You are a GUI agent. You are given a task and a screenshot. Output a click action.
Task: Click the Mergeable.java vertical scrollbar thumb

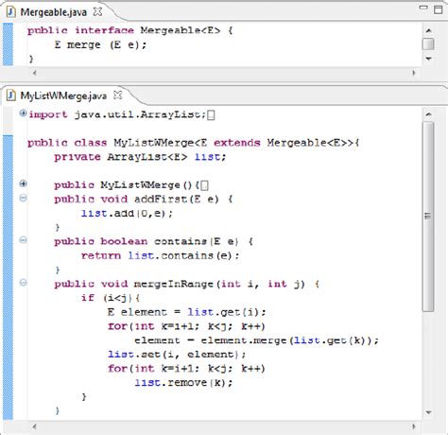428,43
